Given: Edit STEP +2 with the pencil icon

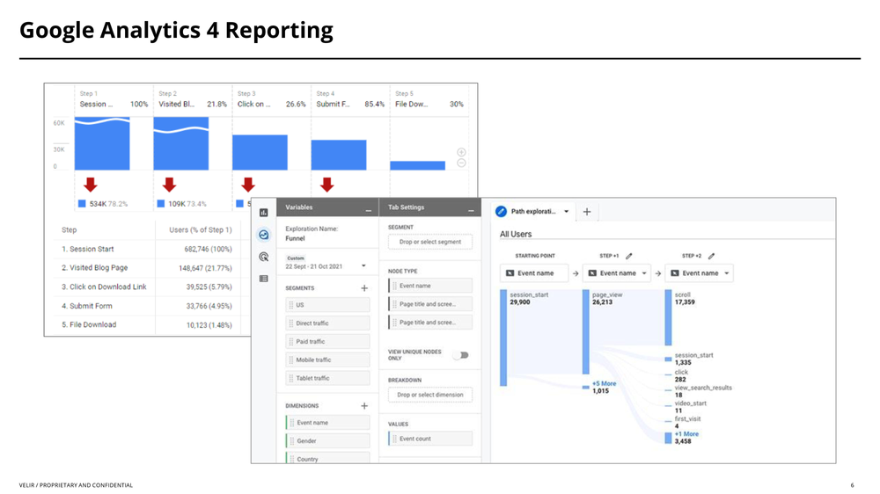Looking at the screenshot, I should [x=712, y=256].
